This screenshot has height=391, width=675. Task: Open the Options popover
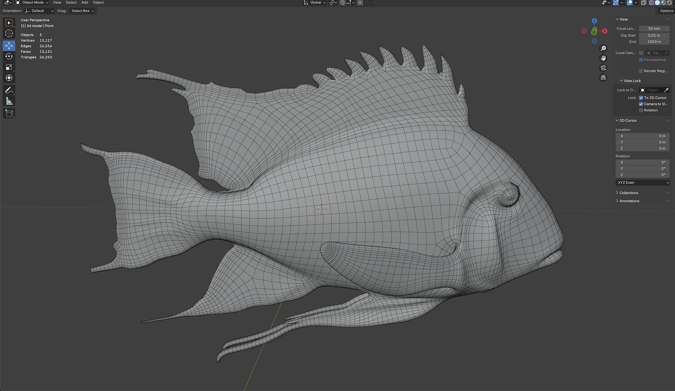pos(666,11)
